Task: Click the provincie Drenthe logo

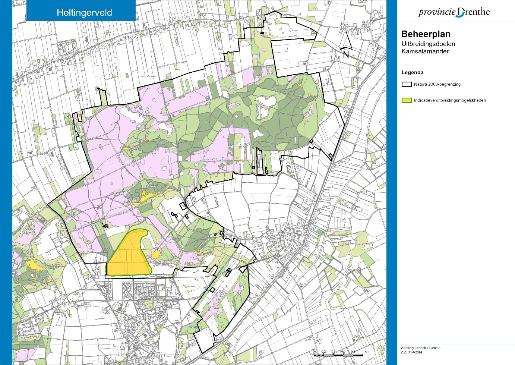Action: 454,12
